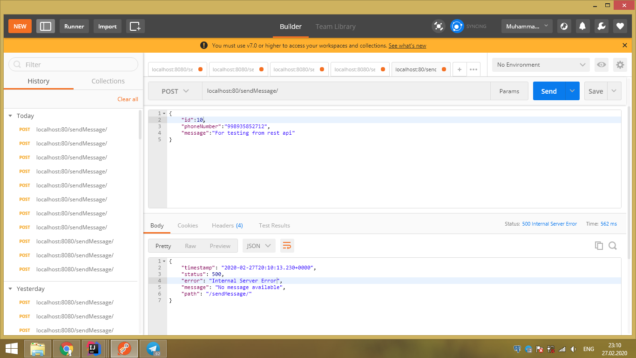Open Windows Start menu
Image resolution: width=636 pixels, height=358 pixels.
(12, 348)
